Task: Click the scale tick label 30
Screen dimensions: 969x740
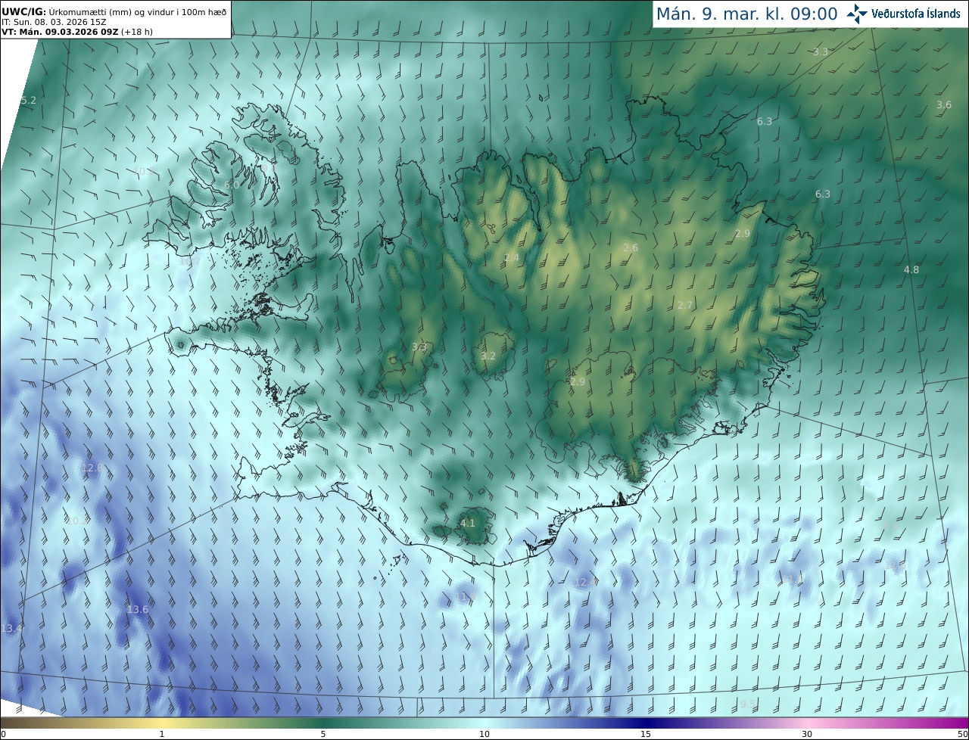Action: point(807,735)
